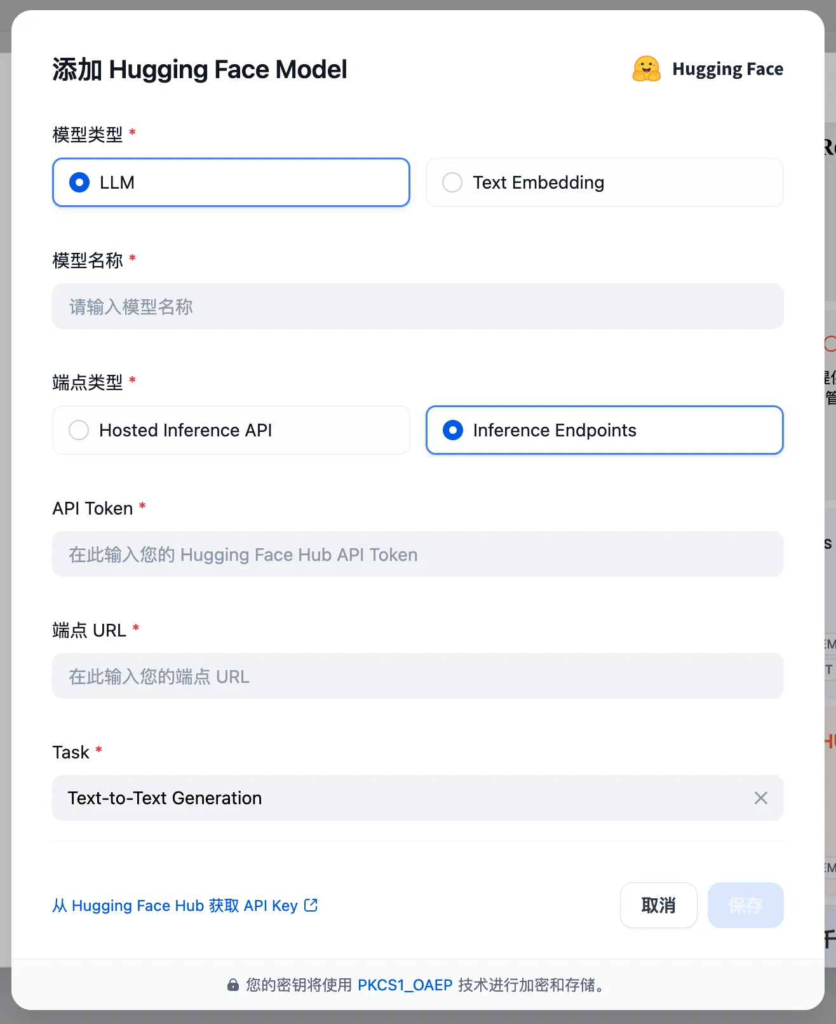
Task: Open the PKCS1_OAEP link
Action: pyautogui.click(x=405, y=985)
